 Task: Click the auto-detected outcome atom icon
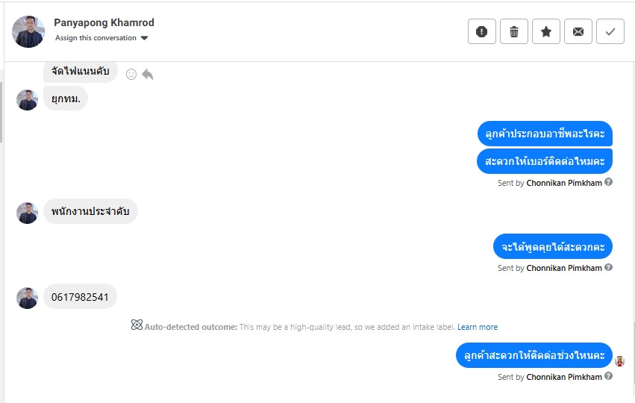137,325
